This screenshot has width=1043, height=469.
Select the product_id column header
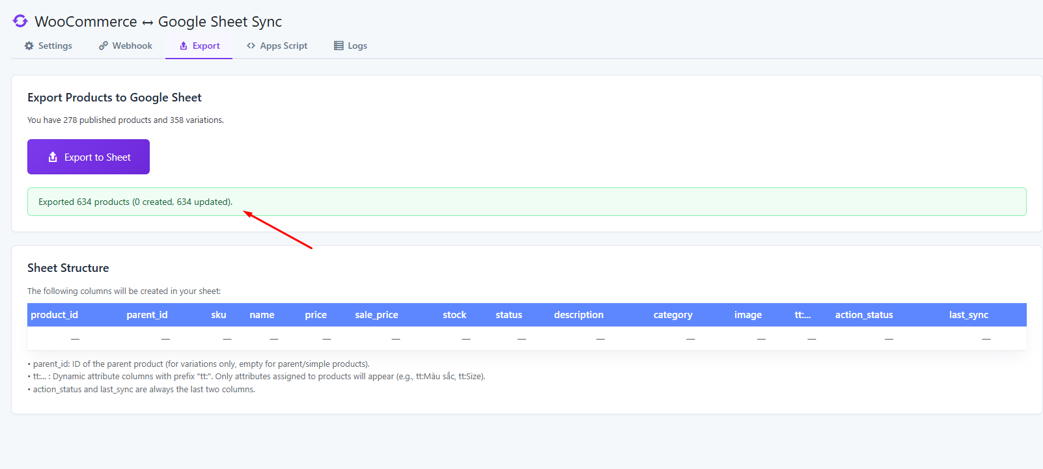pos(54,315)
